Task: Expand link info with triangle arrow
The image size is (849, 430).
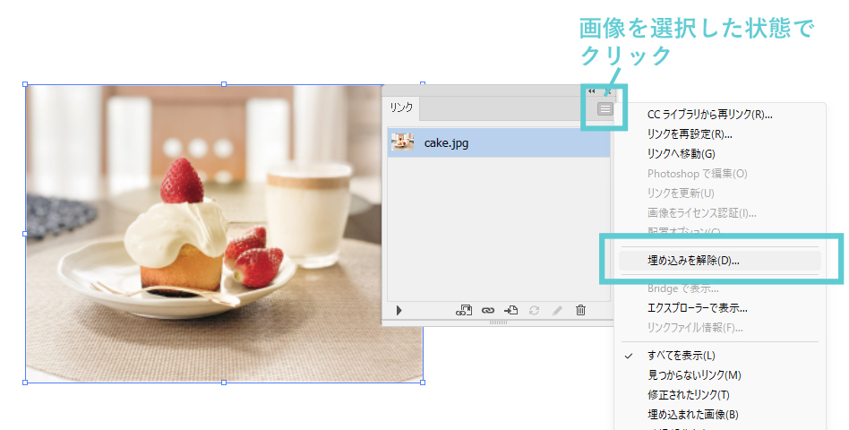Action: (399, 310)
